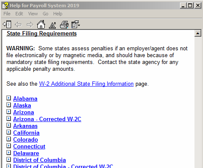
Task: Open the View menu
Action: click(33, 14)
